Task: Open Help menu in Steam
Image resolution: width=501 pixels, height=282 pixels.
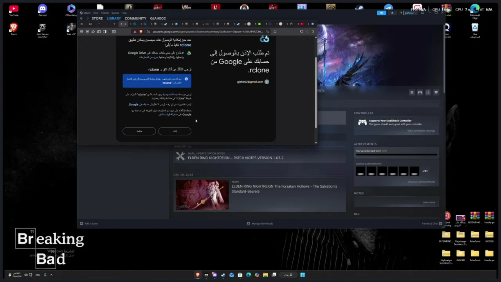Action: (124, 13)
